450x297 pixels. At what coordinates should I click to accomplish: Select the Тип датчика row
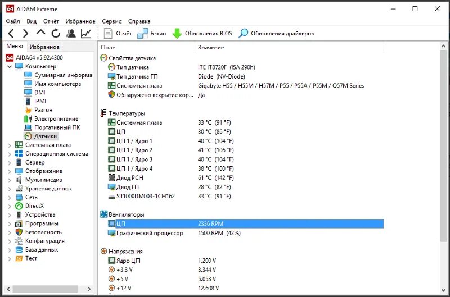click(241, 67)
